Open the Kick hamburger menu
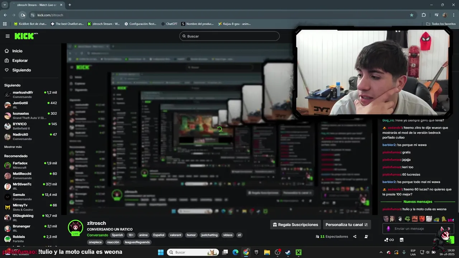Viewport: 459px width, 258px height. 8,36
